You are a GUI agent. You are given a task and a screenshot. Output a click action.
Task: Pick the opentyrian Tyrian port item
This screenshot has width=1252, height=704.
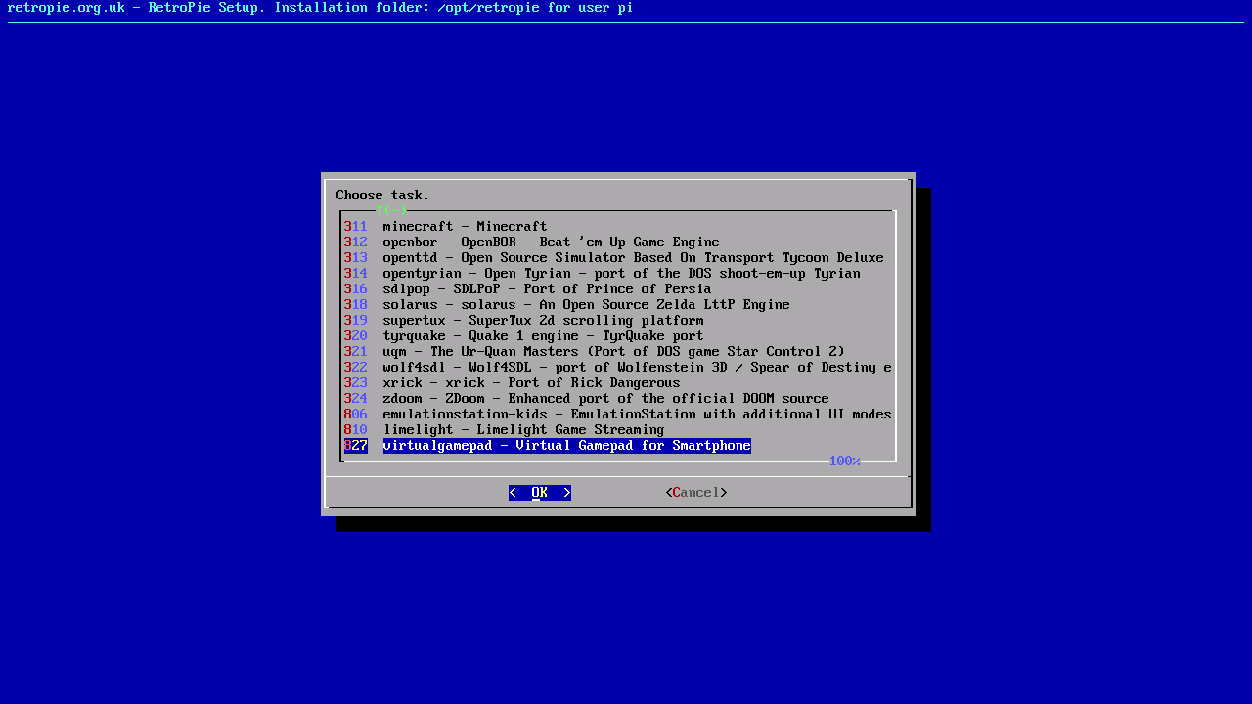click(x=621, y=274)
